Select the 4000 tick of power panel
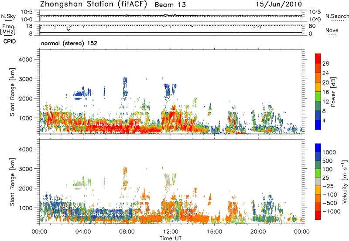Screen dimensions: 349x241 [x=26, y=60]
